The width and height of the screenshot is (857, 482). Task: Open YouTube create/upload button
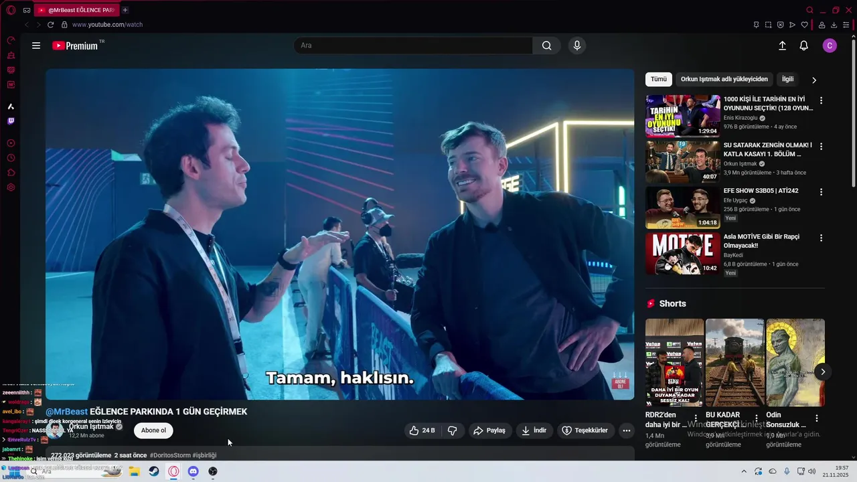(x=782, y=46)
